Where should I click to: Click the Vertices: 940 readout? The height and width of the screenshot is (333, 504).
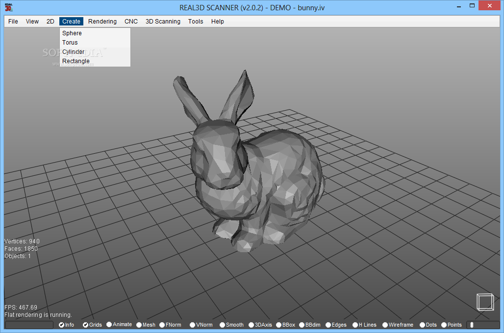(x=22, y=241)
